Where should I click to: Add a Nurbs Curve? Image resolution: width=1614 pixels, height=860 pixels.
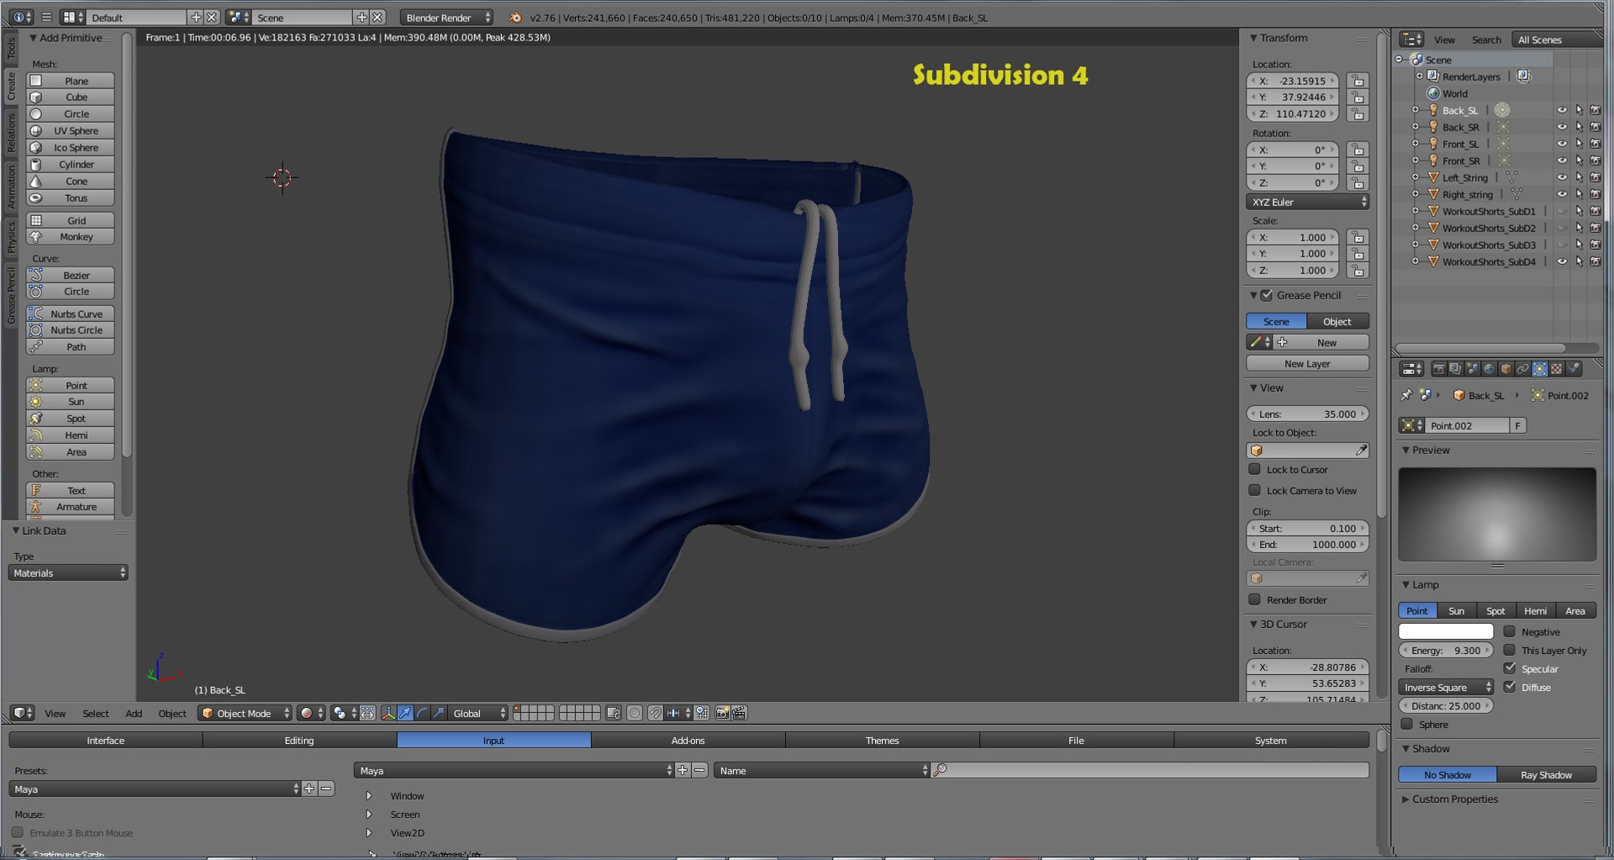[x=71, y=314]
